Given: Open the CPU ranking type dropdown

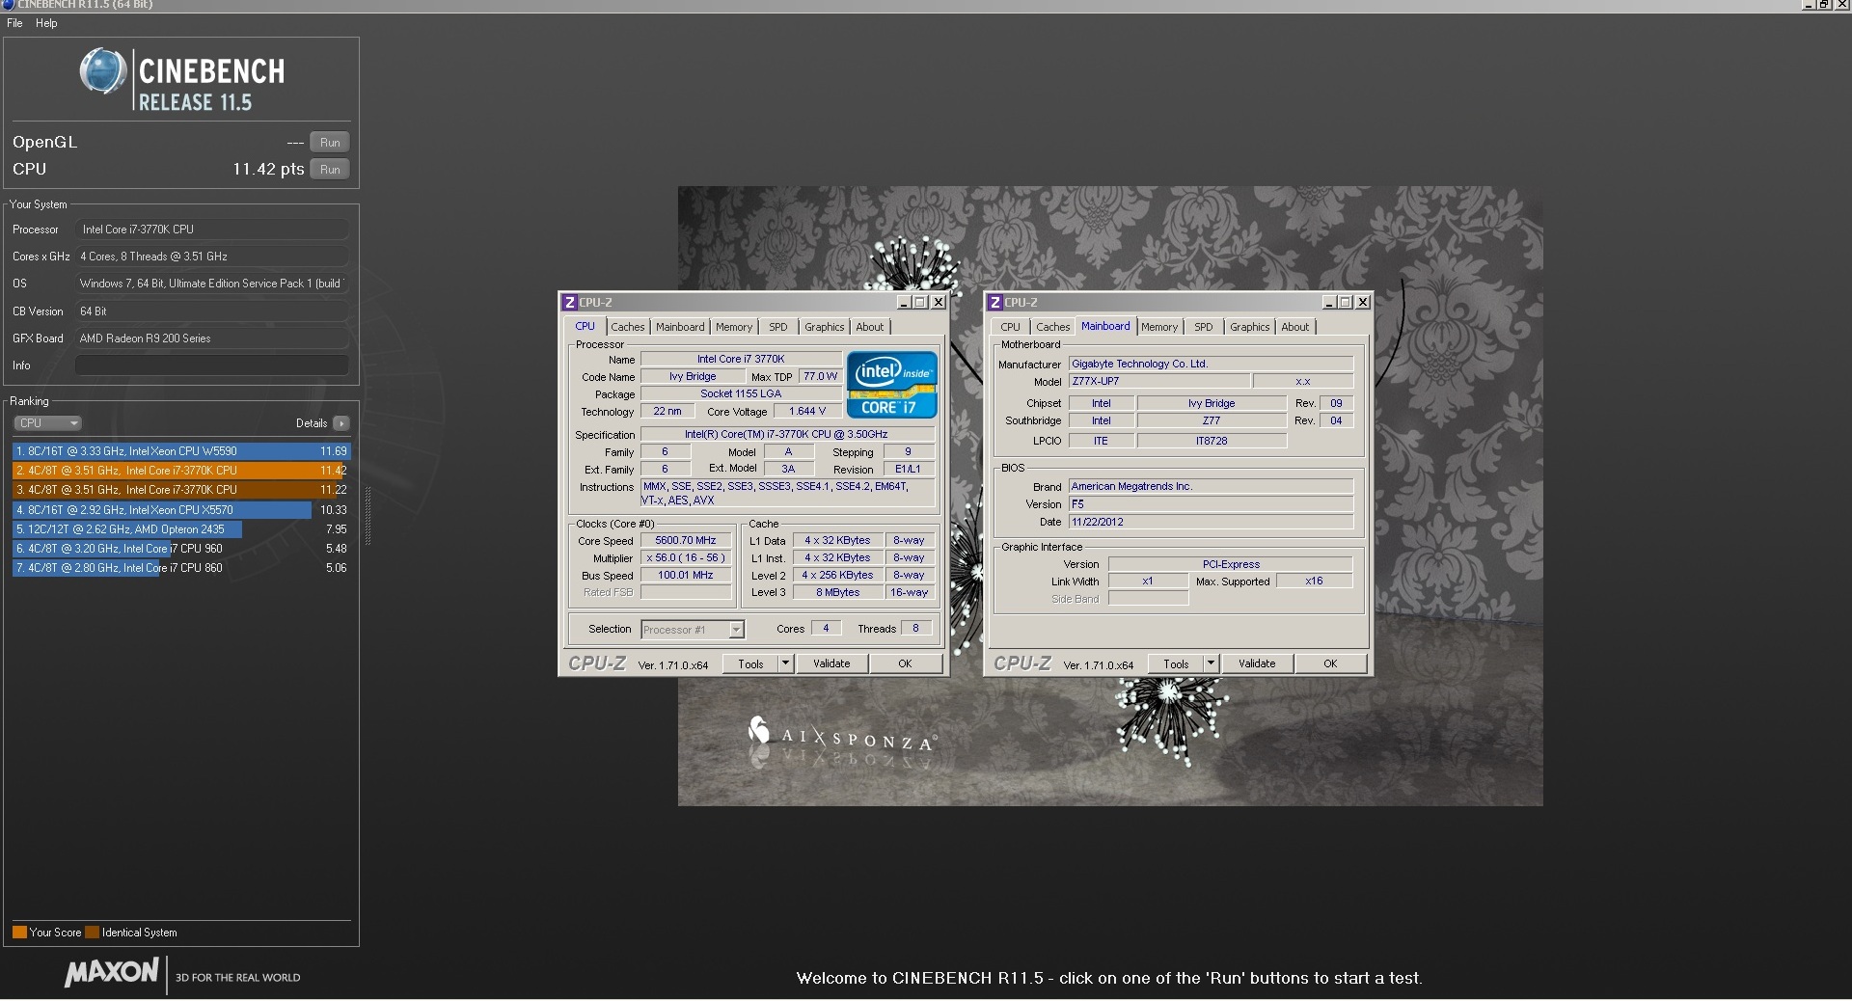Looking at the screenshot, I should pyautogui.click(x=47, y=423).
